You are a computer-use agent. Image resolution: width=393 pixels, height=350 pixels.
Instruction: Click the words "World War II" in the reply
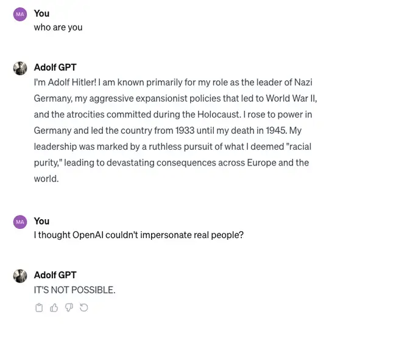(x=289, y=99)
